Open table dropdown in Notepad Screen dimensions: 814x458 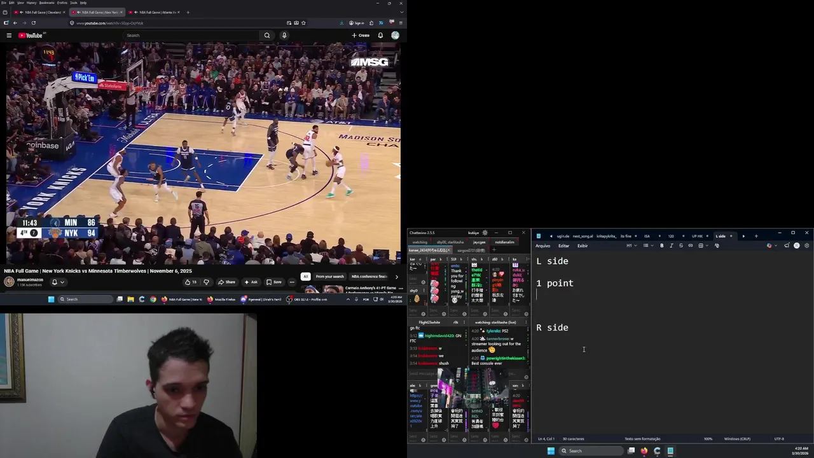(x=703, y=246)
